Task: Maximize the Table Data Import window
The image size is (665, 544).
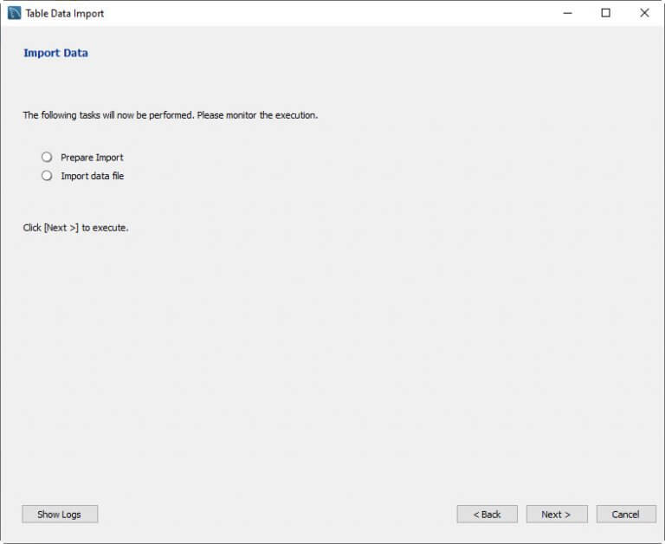Action: 606,13
